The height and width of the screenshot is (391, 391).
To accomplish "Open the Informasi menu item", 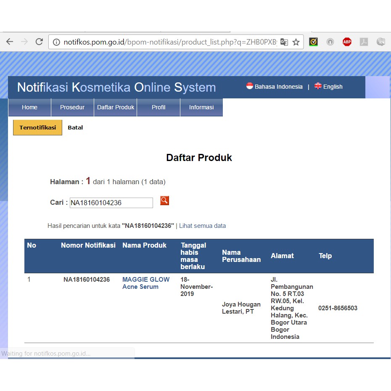I will [201, 107].
